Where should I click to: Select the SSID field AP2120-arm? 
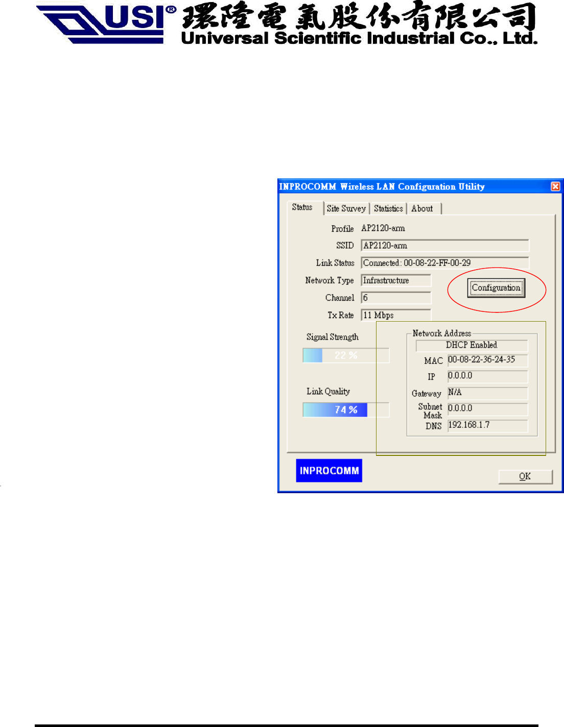click(x=445, y=246)
